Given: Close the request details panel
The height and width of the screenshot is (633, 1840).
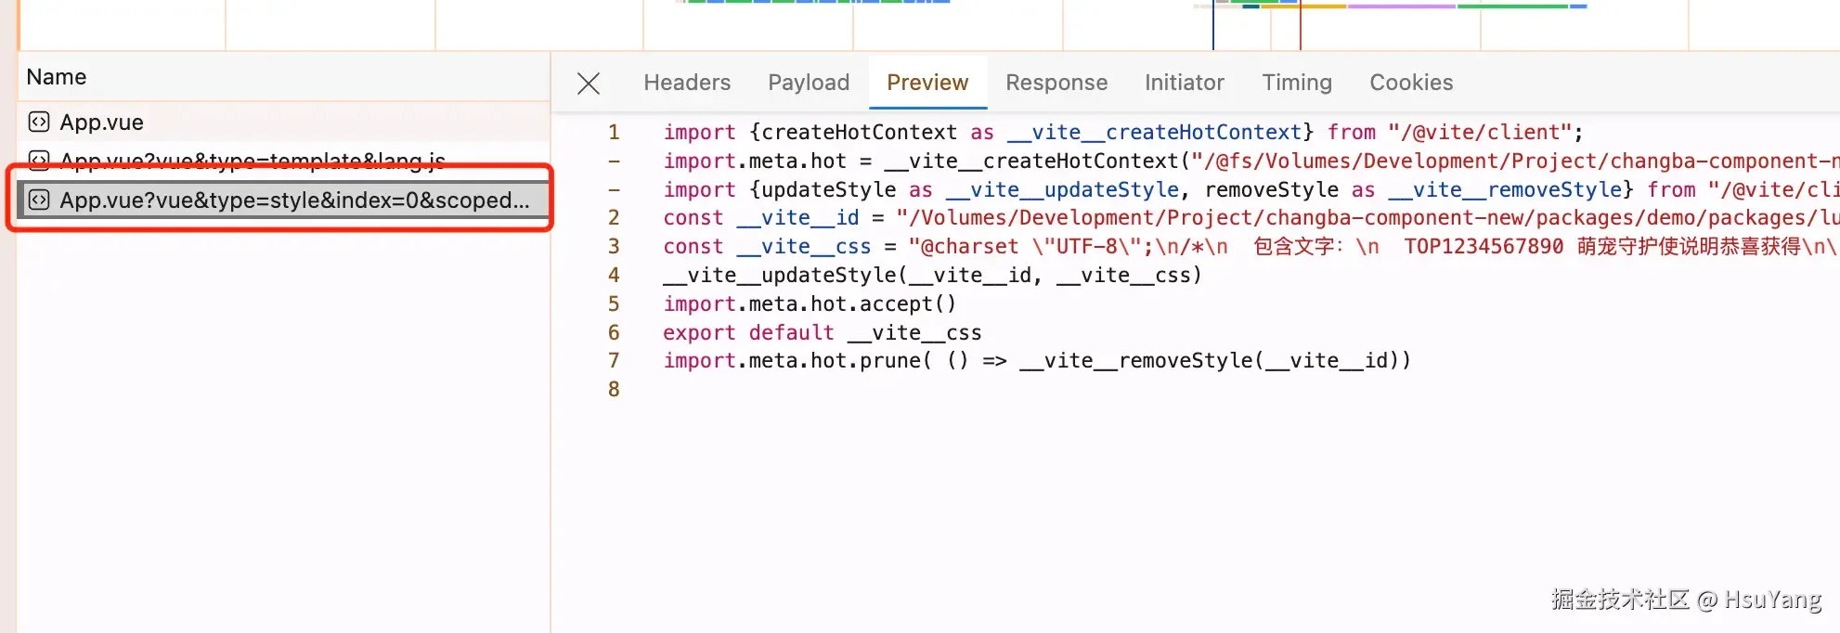Looking at the screenshot, I should (x=589, y=84).
